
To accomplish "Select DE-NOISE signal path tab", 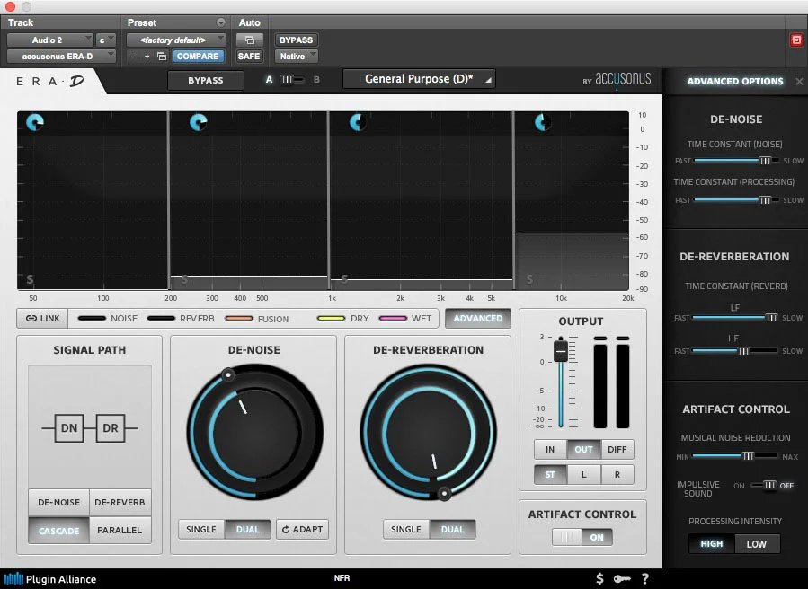I will pyautogui.click(x=58, y=502).
